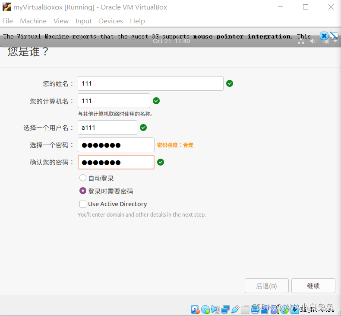Close the VirtualBox window
The height and width of the screenshot is (316, 341).
pos(331,7)
